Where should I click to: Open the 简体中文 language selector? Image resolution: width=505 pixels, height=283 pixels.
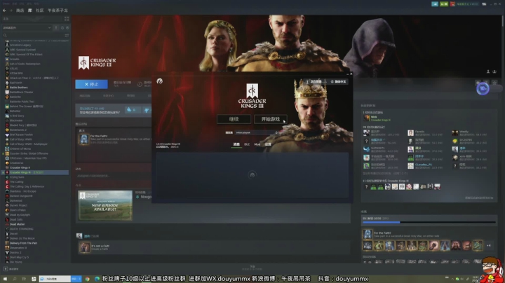[x=339, y=82]
